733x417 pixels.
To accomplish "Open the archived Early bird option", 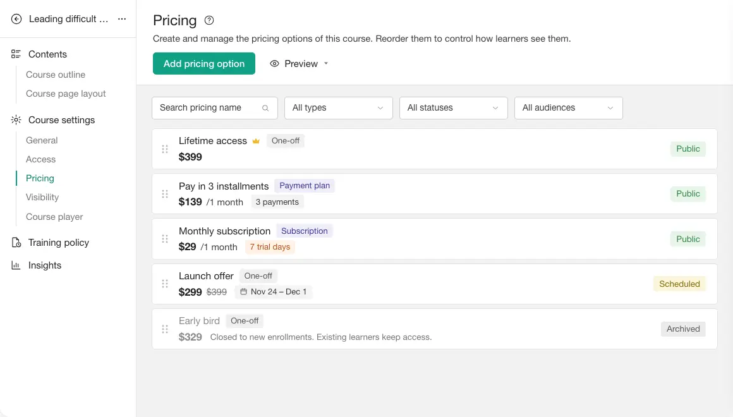I will tap(434, 329).
